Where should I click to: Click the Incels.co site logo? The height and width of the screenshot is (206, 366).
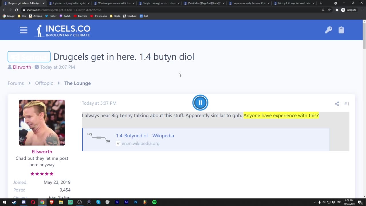(x=62, y=31)
